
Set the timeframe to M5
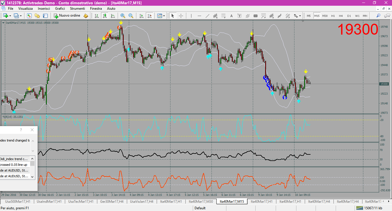tap(309, 16)
